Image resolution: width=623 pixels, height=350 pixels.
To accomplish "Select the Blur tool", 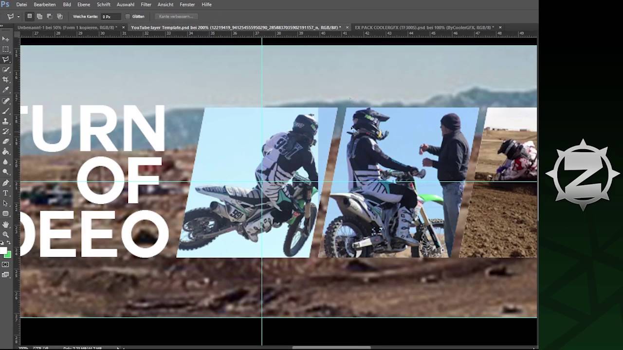I will 5,162.
